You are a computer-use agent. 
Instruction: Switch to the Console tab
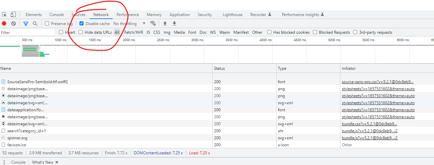[57, 15]
